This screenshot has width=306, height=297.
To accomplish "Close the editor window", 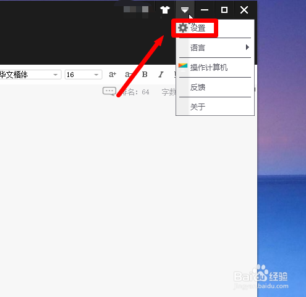I will pos(244,10).
